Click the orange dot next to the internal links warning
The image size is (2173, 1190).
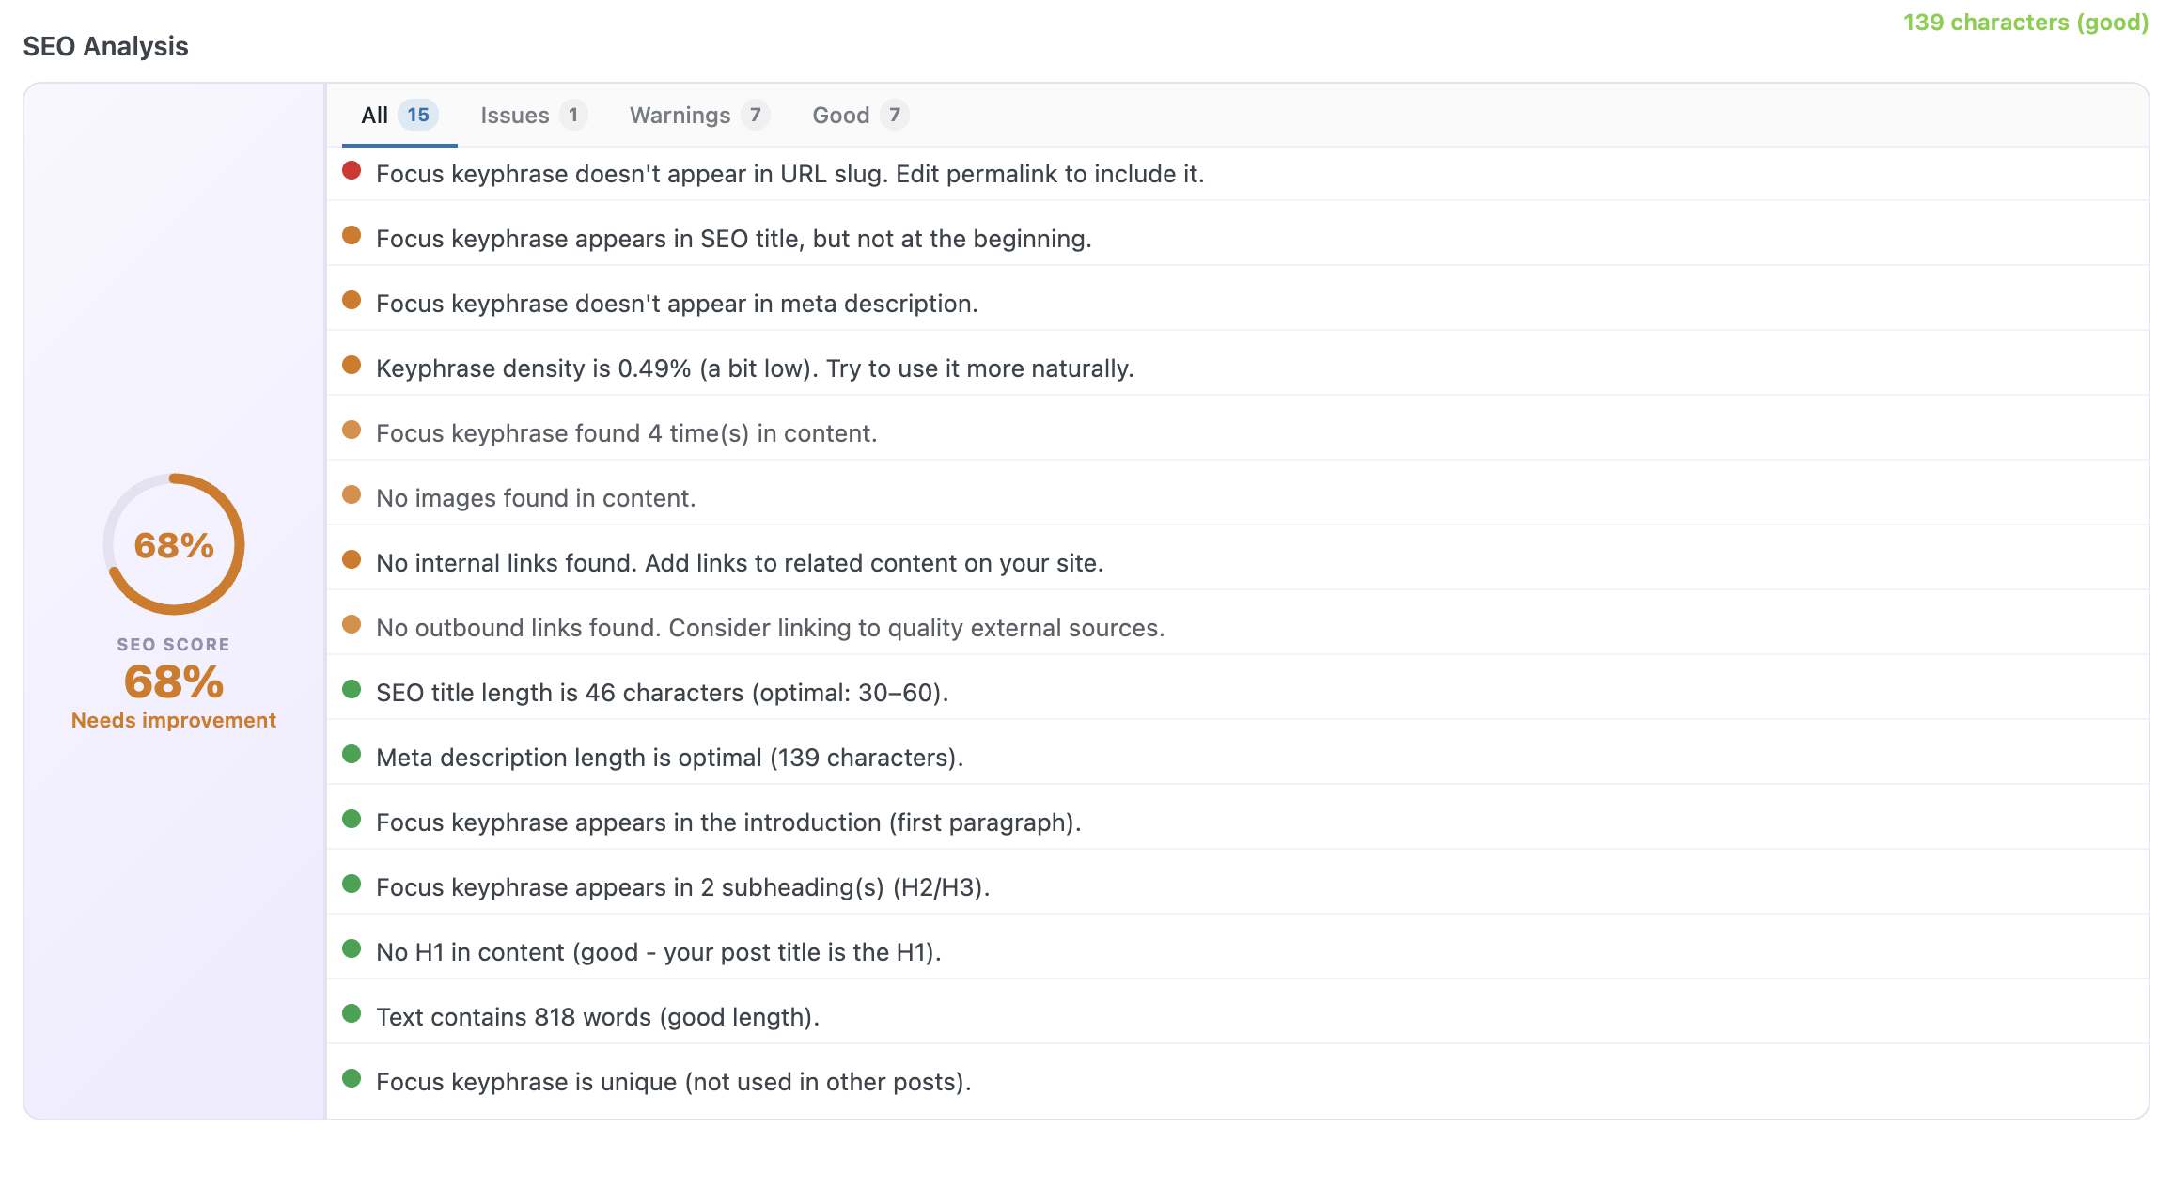coord(352,560)
